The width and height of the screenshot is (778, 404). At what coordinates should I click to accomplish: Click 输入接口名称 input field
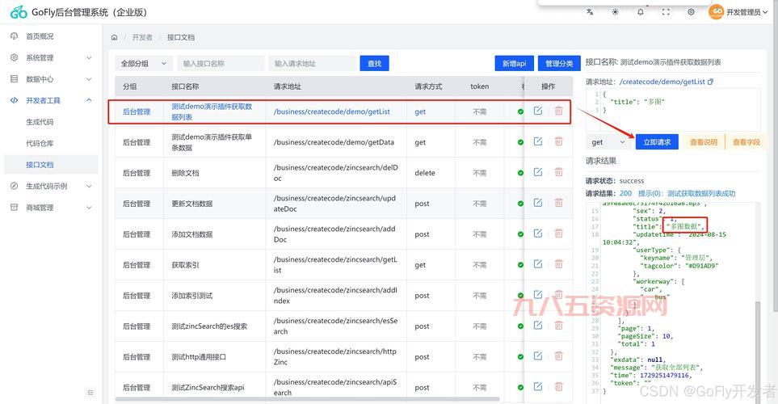click(x=221, y=64)
